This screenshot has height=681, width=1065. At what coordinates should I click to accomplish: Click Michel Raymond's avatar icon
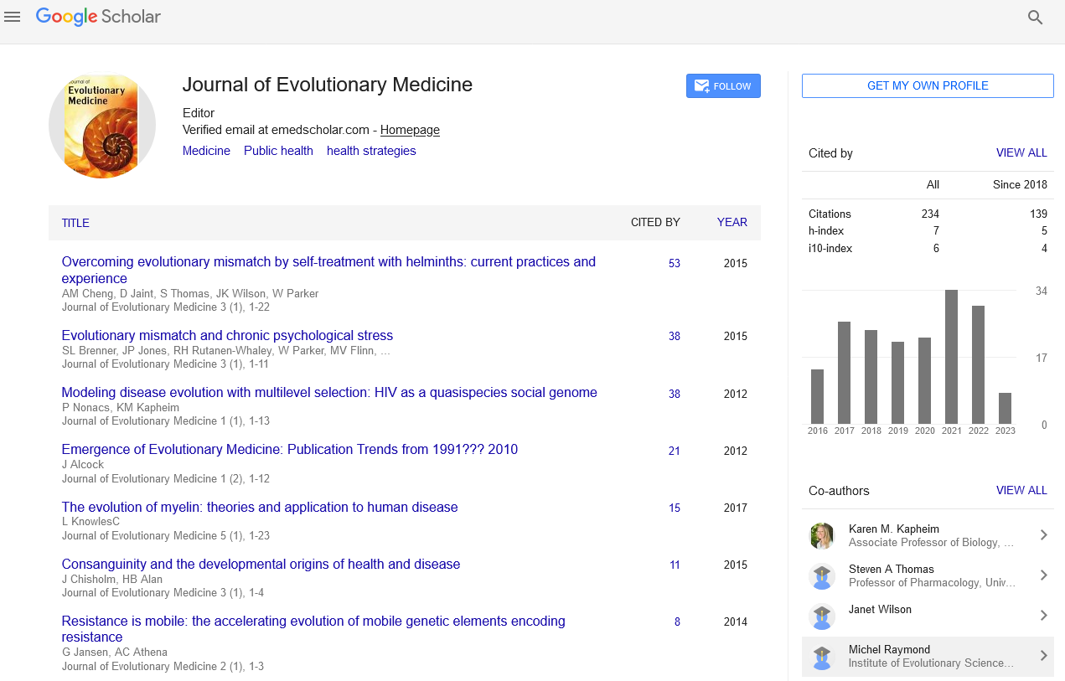click(x=822, y=657)
